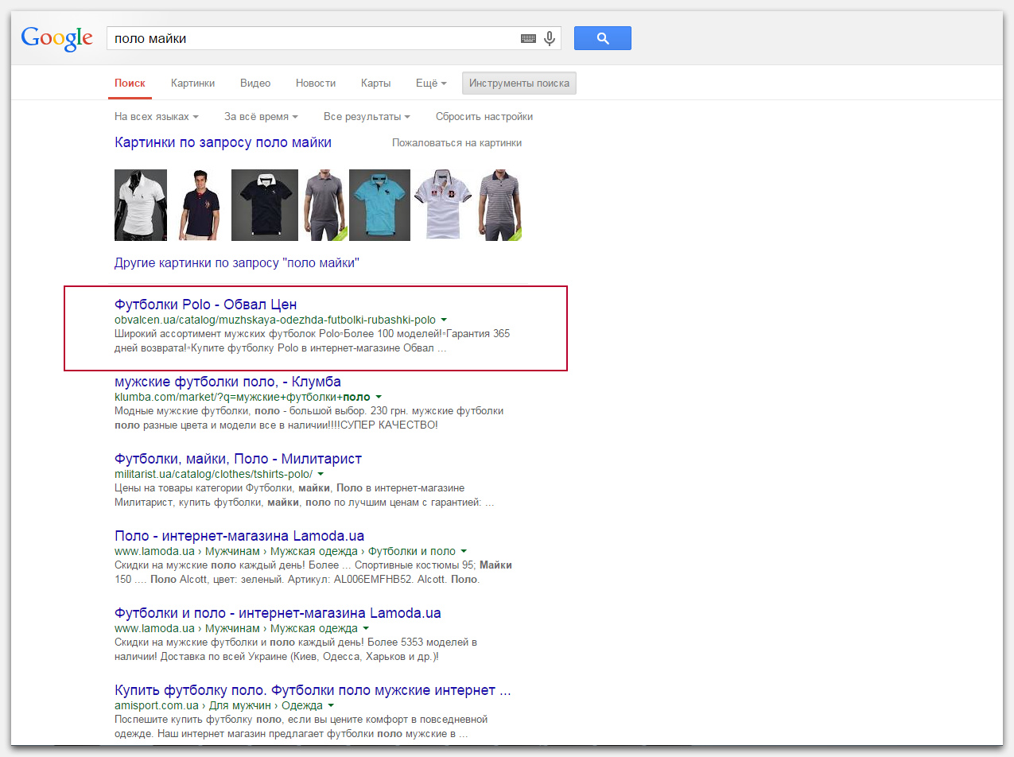Switch to the Картинки tab
This screenshot has height=757, width=1014.
192,83
